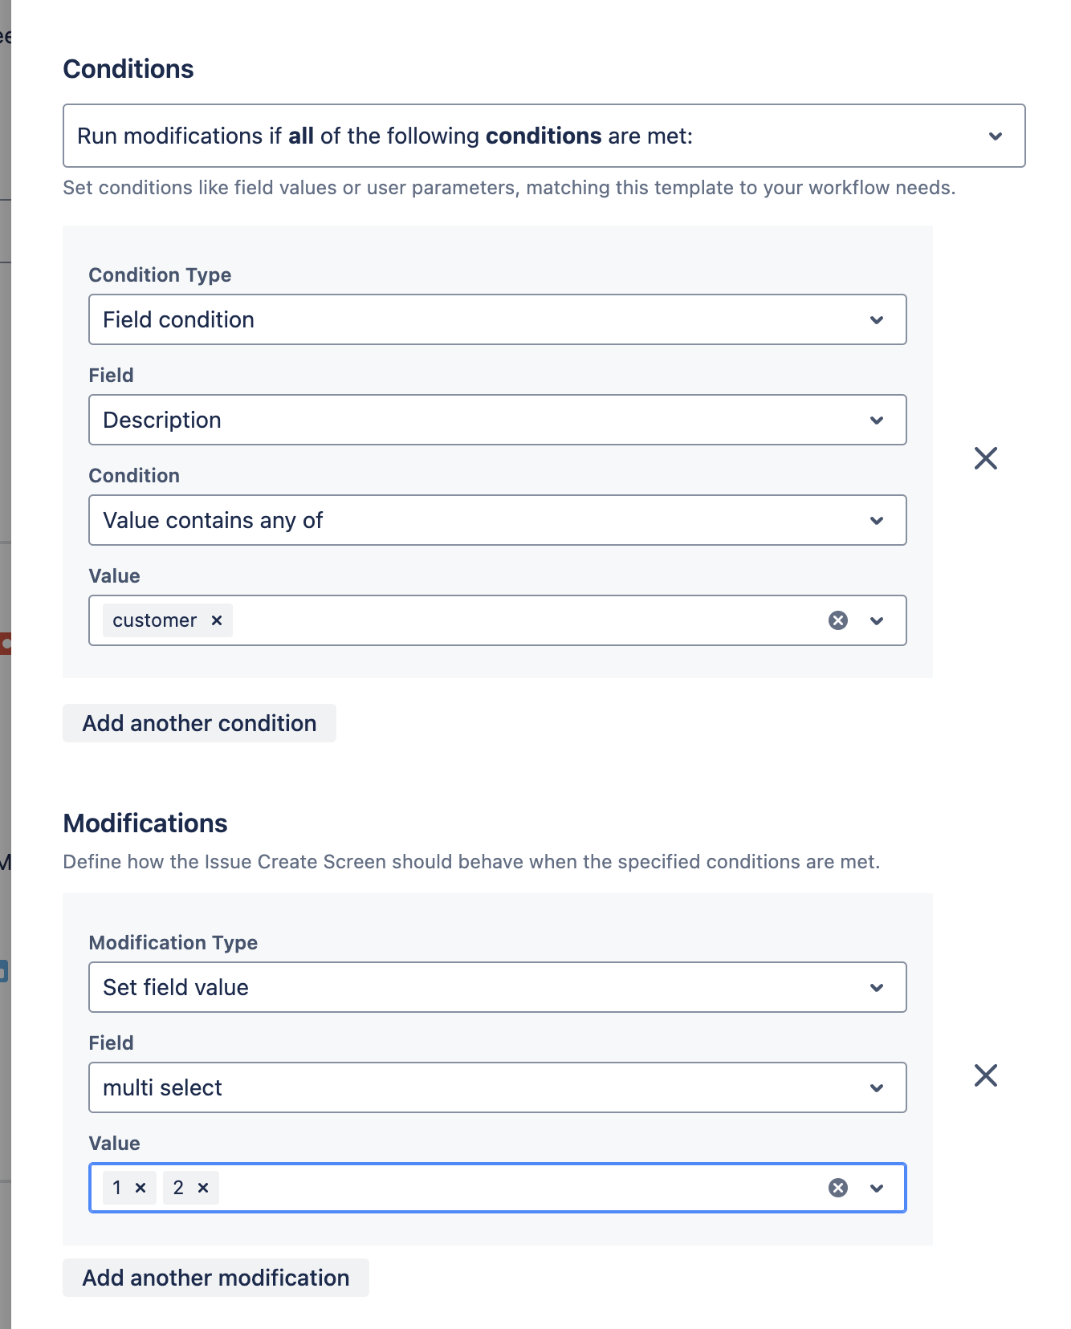This screenshot has height=1329, width=1071.
Task: Remove the "2" tag from modification Value
Action: click(x=204, y=1188)
